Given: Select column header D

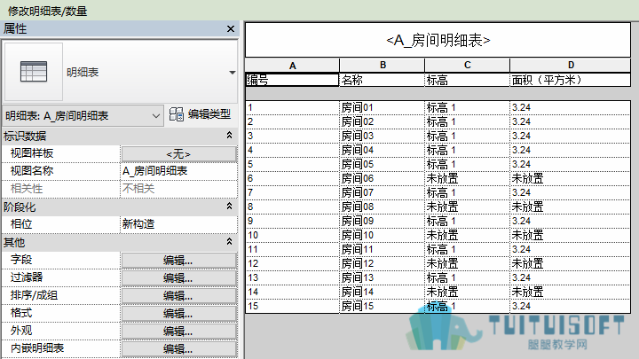Looking at the screenshot, I should click(571, 65).
